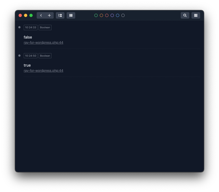Filter by red color circle

107,15
